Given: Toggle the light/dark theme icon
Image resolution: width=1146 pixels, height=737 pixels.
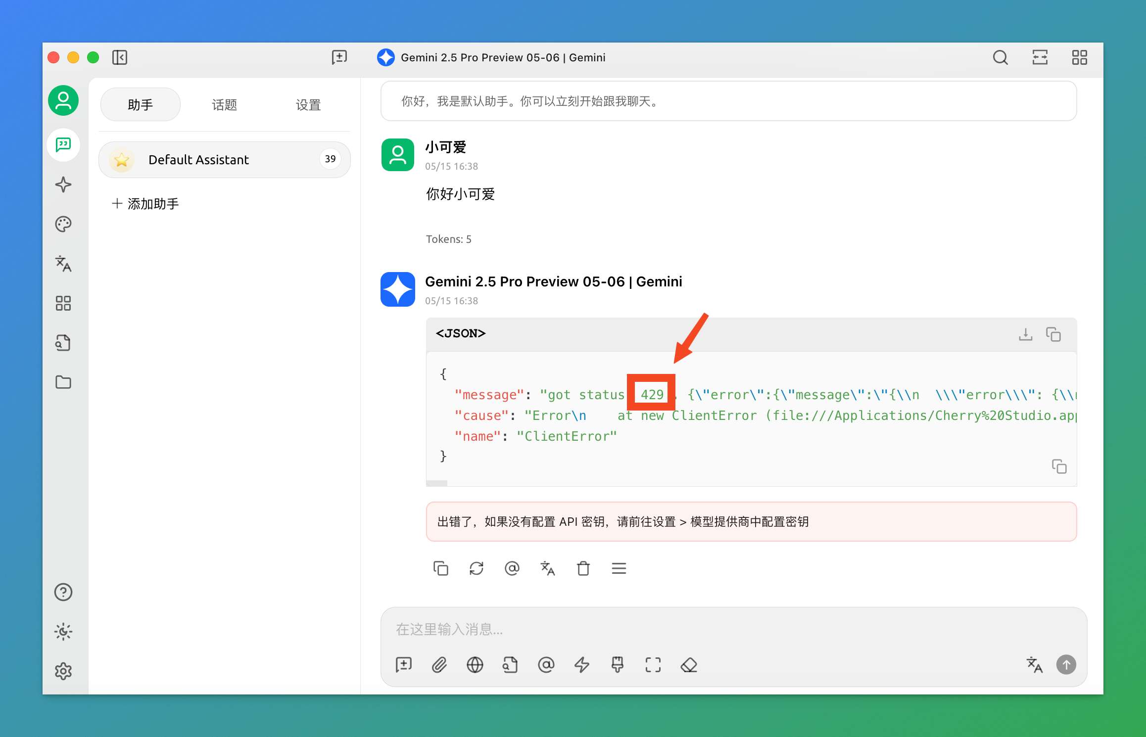Looking at the screenshot, I should (63, 632).
